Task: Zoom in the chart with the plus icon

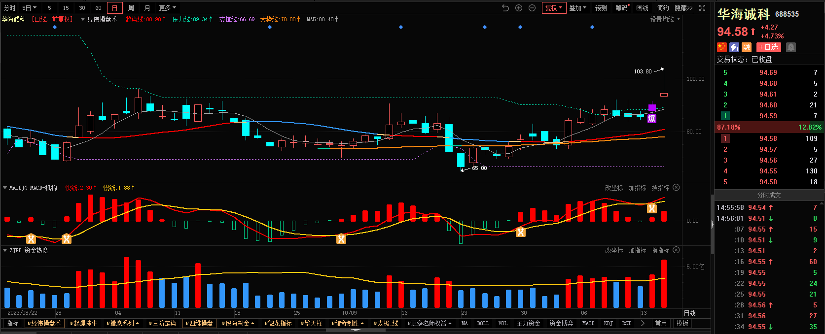Action: coord(519,8)
